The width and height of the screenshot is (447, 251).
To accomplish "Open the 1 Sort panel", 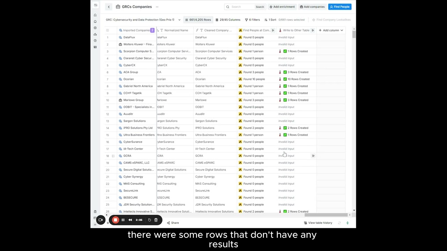I will tap(270, 20).
